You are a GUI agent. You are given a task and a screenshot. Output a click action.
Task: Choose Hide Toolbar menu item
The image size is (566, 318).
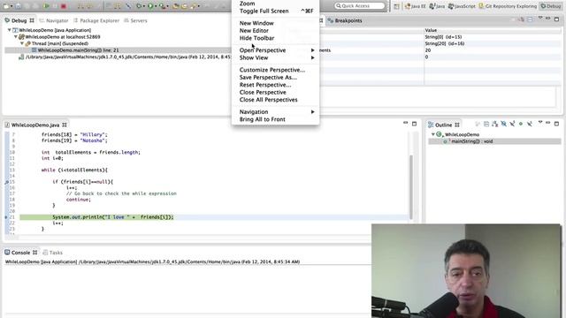(275, 38)
